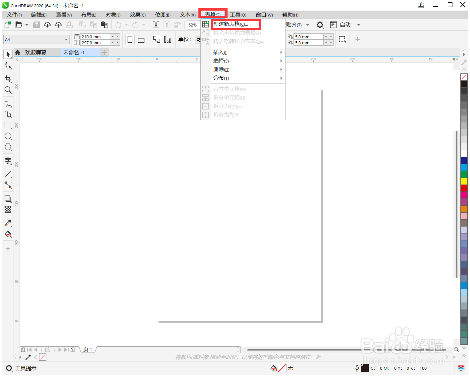Select the Parallel Dimension tool
Screen dimensions: 470x377
pos(8,174)
